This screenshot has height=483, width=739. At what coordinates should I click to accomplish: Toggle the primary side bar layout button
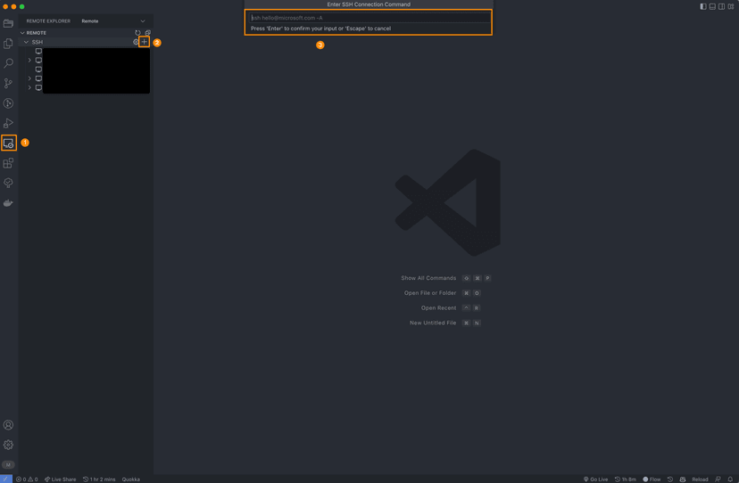click(702, 6)
